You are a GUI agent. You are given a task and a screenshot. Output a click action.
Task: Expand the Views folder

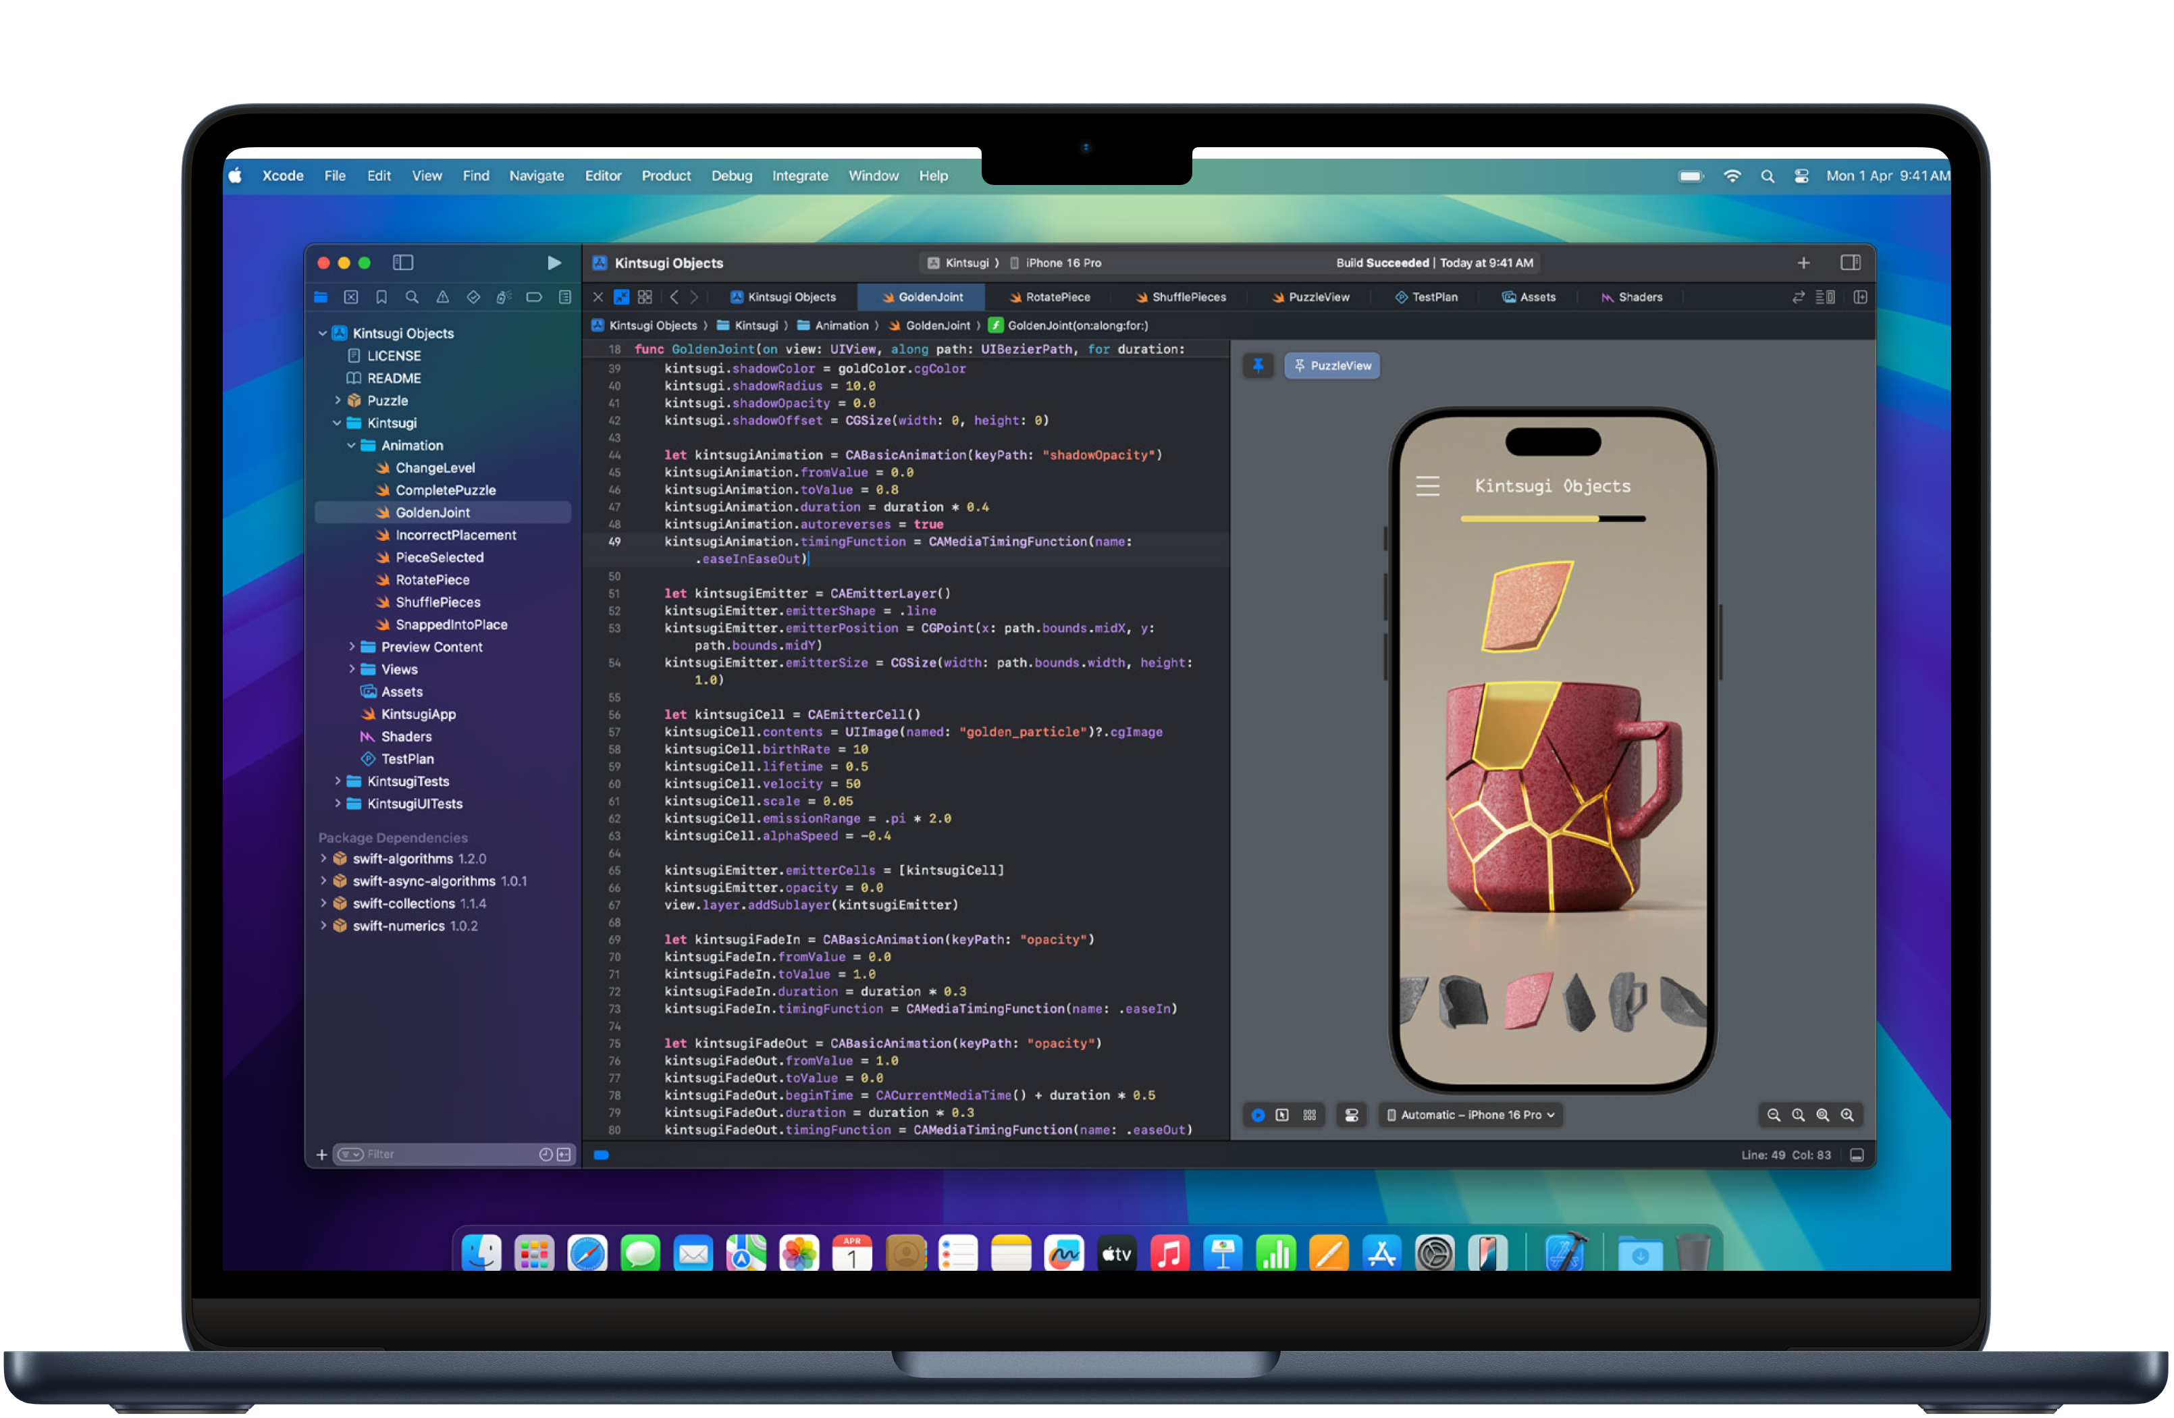[x=351, y=670]
